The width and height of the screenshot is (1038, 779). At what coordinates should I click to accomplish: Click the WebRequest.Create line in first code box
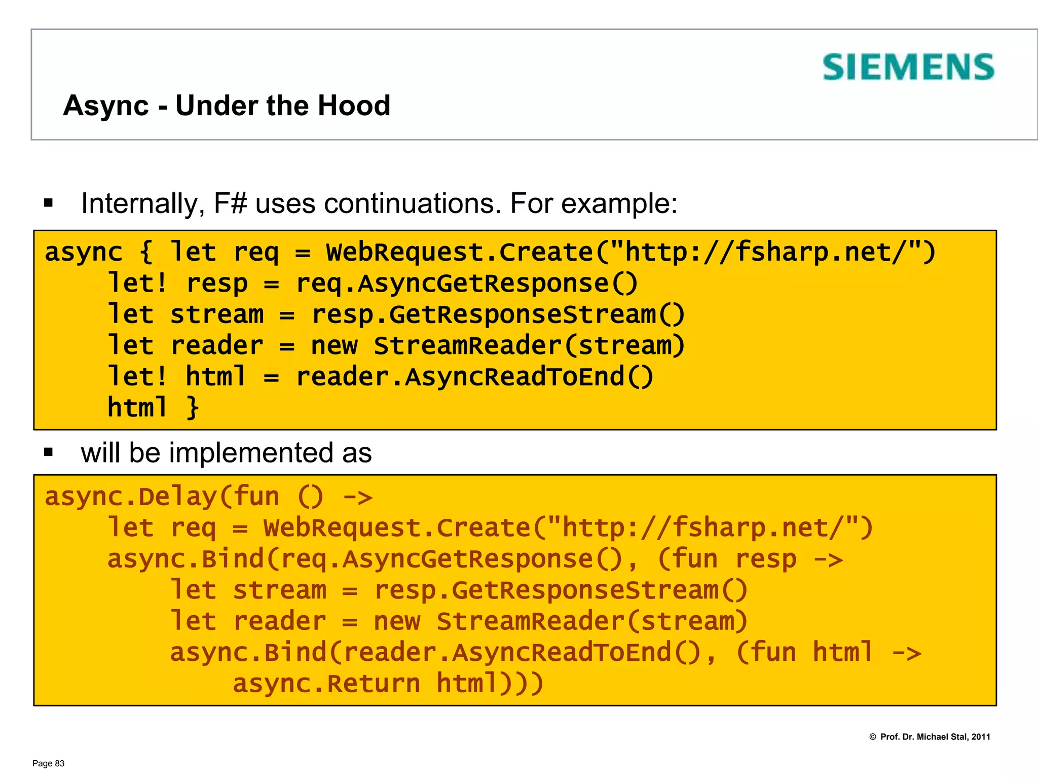[490, 252]
